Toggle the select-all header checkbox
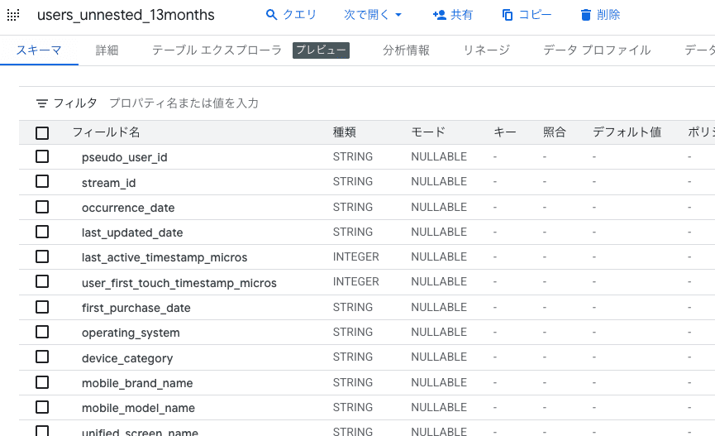The height and width of the screenshot is (436, 715). (x=42, y=132)
